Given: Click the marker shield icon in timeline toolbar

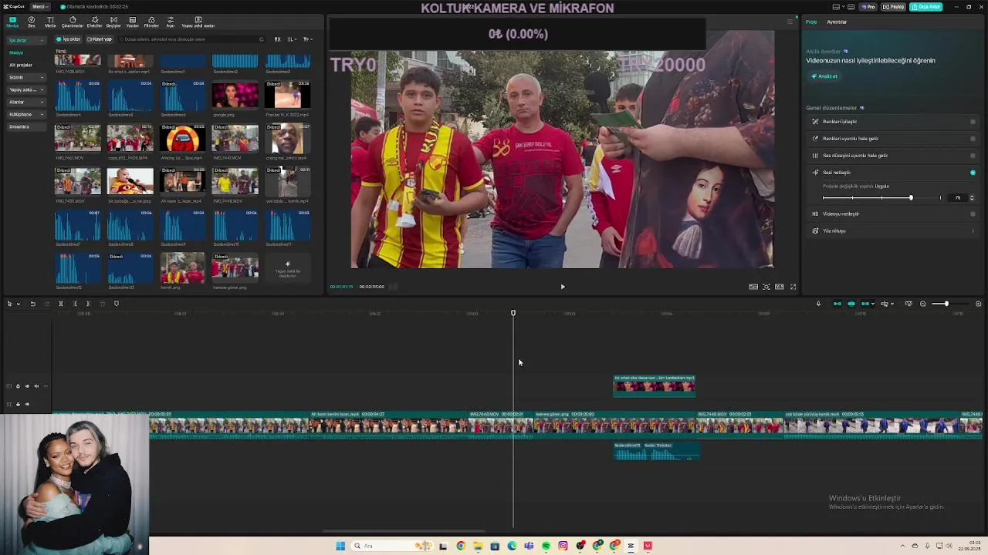Looking at the screenshot, I should (117, 304).
